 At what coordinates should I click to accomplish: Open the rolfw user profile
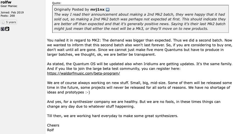(x=6, y=2)
